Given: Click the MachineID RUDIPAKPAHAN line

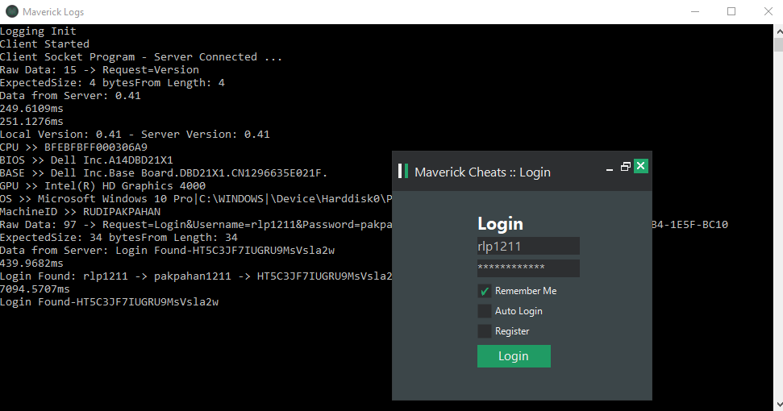Looking at the screenshot, I should 80,212.
